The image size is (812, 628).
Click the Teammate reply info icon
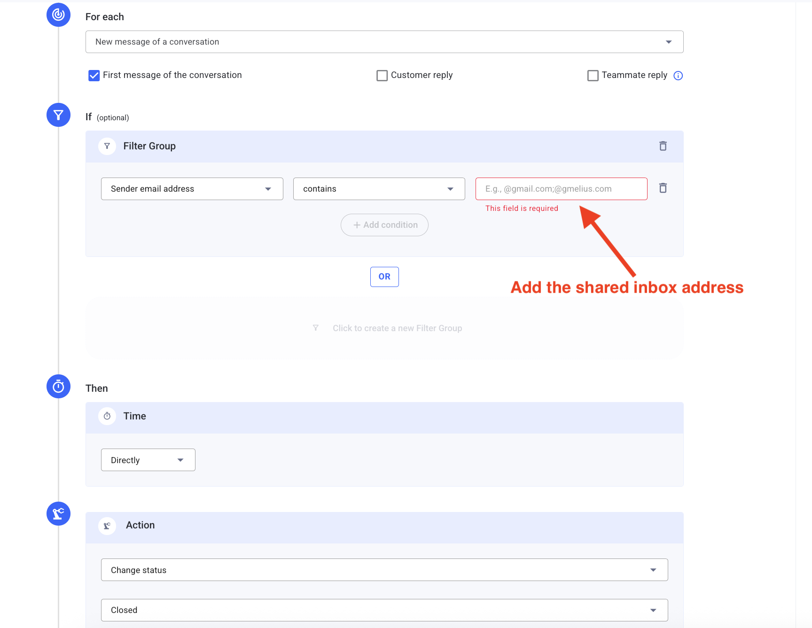tap(678, 76)
